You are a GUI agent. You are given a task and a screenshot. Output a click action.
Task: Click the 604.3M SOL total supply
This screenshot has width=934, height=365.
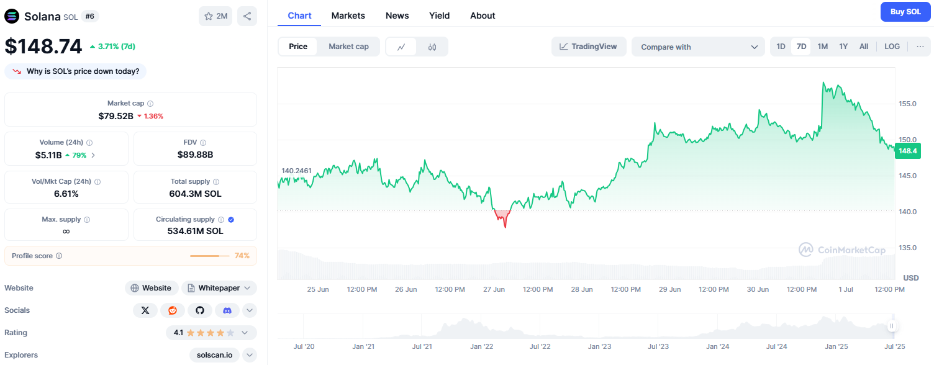click(195, 194)
